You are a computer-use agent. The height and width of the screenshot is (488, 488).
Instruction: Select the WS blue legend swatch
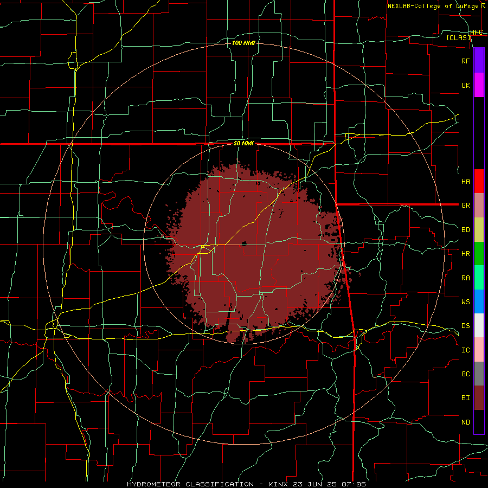[479, 301]
